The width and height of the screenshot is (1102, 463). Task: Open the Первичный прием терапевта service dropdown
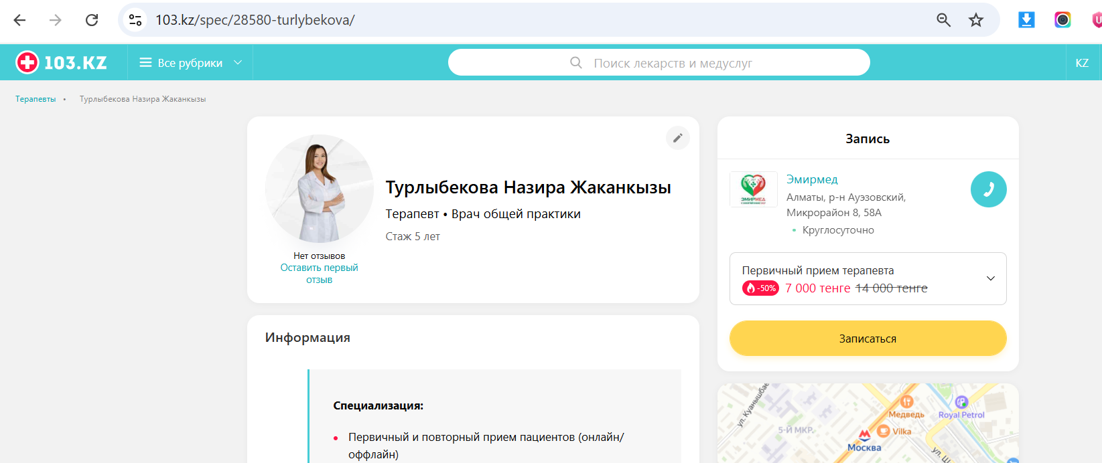pyautogui.click(x=868, y=278)
